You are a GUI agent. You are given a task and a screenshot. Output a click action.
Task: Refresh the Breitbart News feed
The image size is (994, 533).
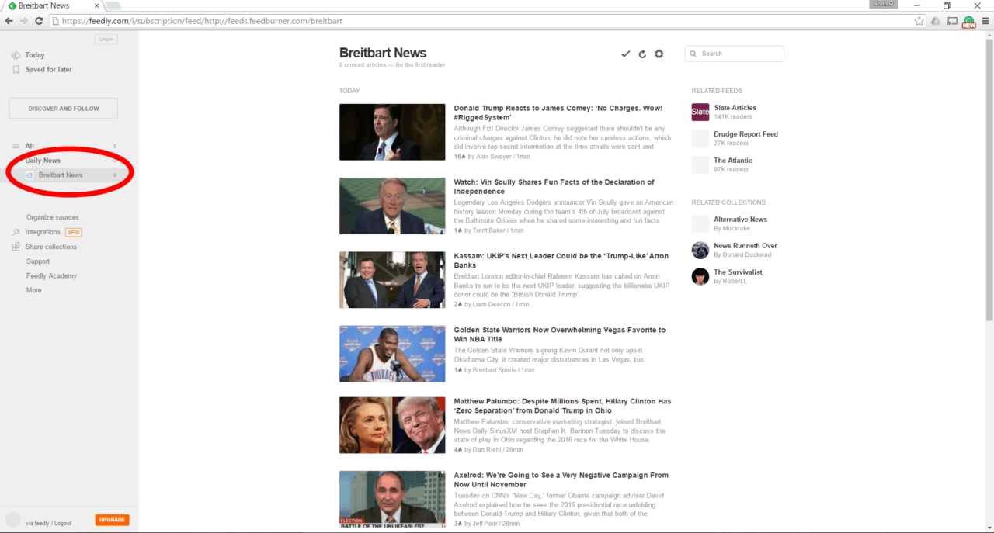642,54
